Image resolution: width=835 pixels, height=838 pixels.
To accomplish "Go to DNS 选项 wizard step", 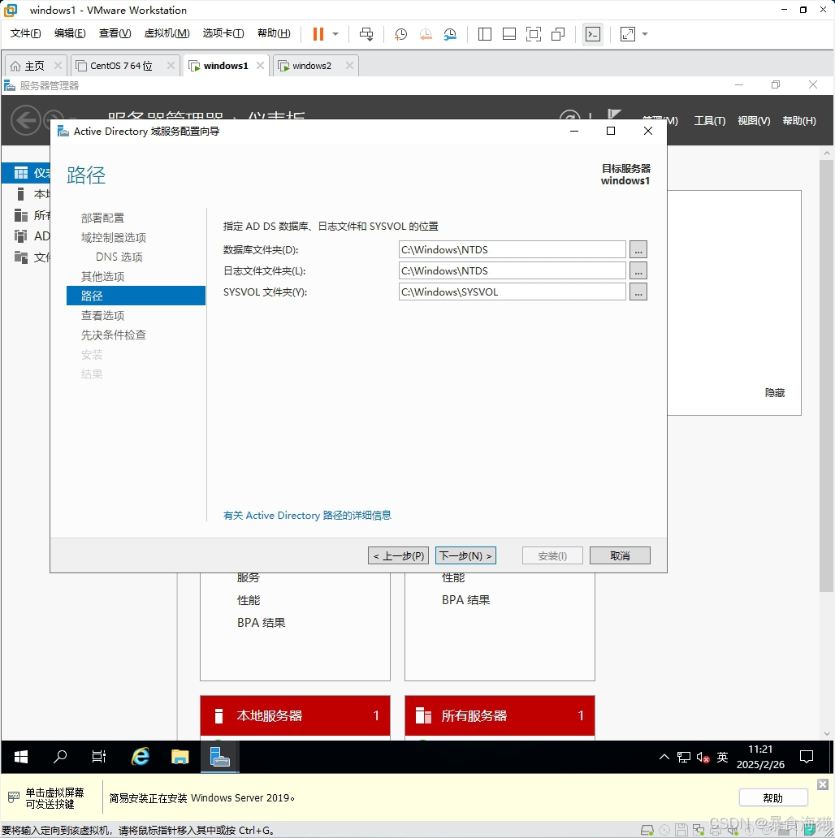I will click(119, 257).
